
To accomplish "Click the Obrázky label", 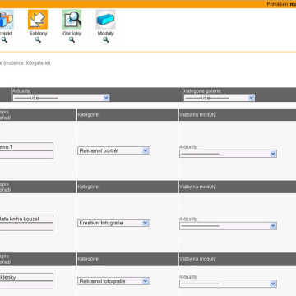I will [72, 34].
